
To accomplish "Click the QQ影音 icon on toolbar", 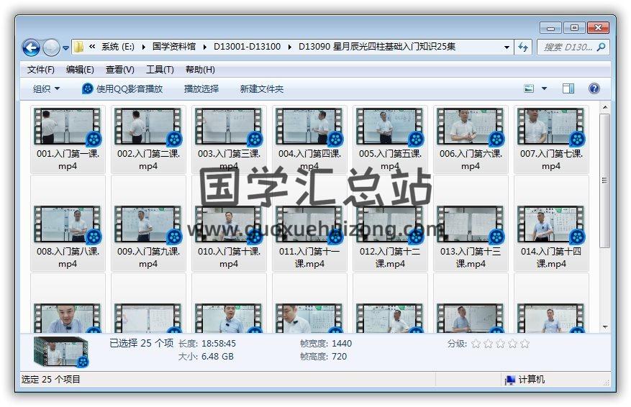I will click(87, 88).
